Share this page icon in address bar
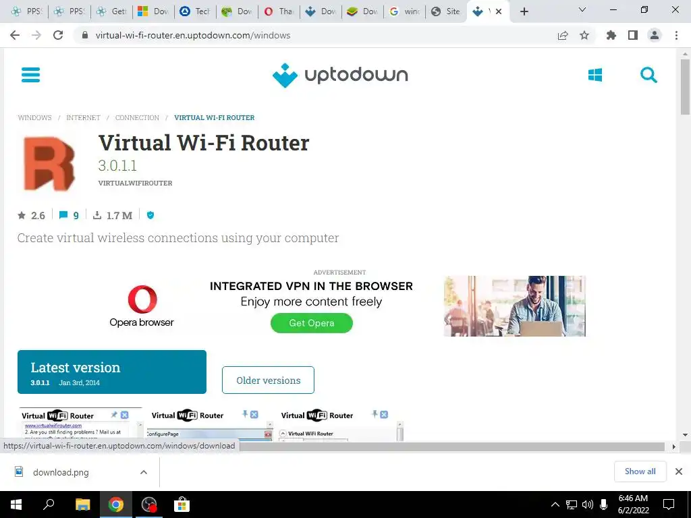The width and height of the screenshot is (691, 518). 563,35
